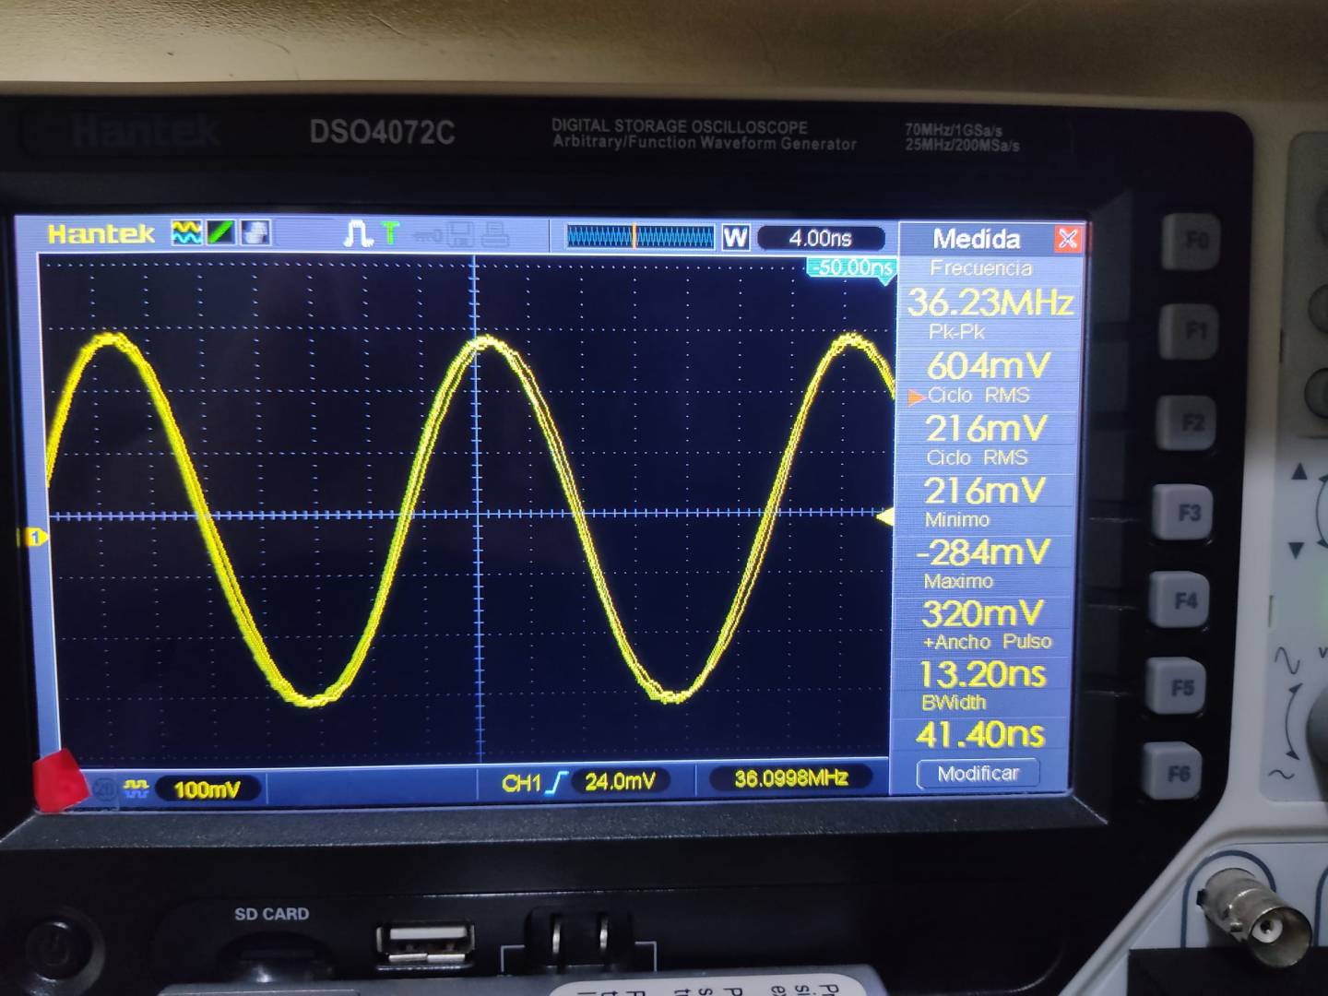
Task: Click the channel 1 ground marker
Action: pyautogui.click(x=35, y=537)
